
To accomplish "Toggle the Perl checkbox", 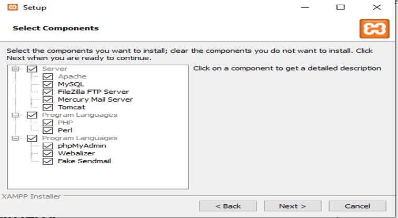I will pos(48,130).
